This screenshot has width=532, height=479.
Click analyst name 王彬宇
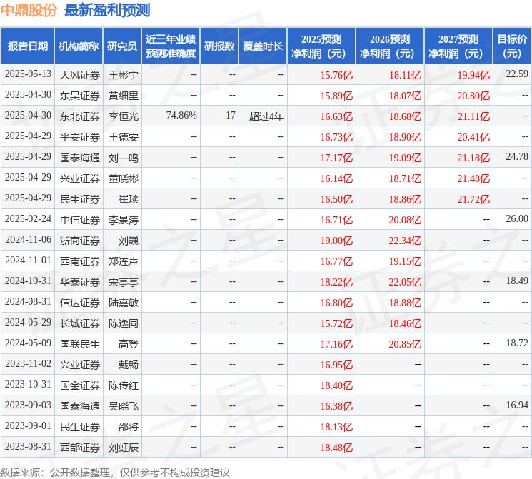click(123, 75)
